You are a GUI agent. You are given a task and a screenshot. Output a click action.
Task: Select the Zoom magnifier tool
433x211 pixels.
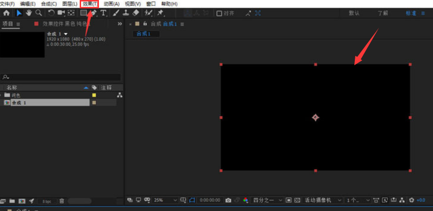click(x=38, y=13)
